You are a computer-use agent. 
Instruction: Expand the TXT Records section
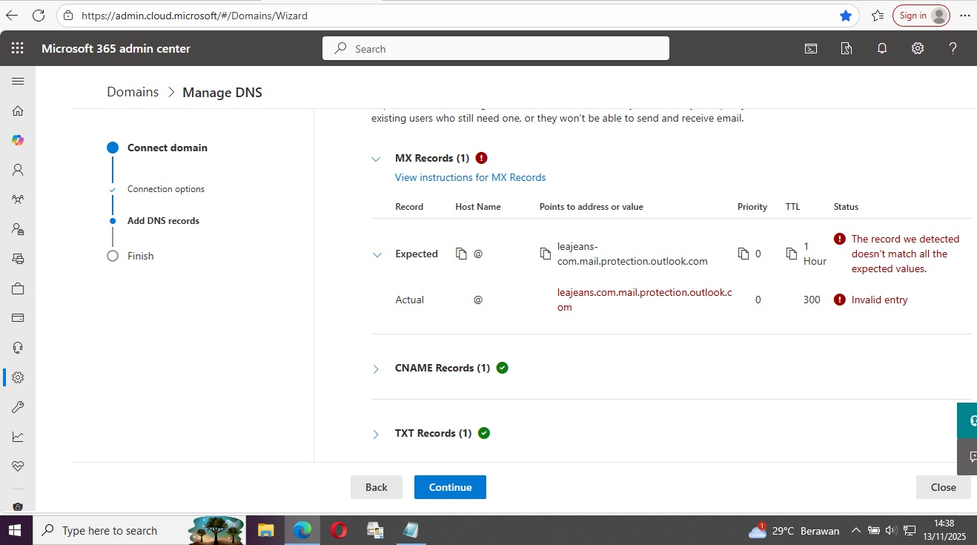(376, 434)
